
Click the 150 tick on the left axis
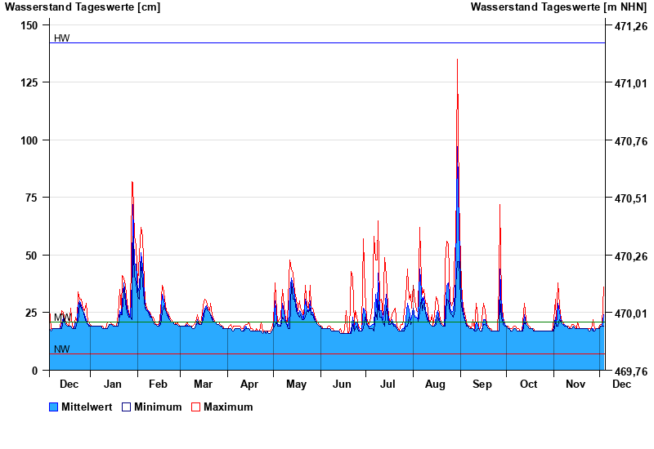click(x=29, y=25)
